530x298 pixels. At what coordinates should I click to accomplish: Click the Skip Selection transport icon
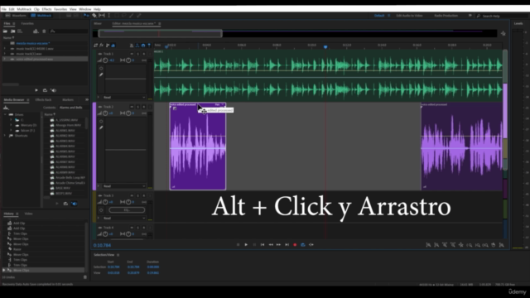point(311,245)
